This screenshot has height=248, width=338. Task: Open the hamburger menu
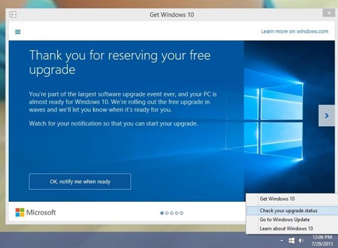[x=17, y=31]
